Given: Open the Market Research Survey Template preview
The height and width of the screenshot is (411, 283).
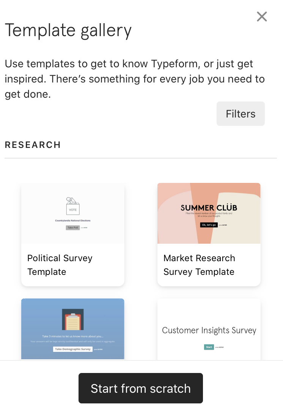Looking at the screenshot, I should coord(209,213).
